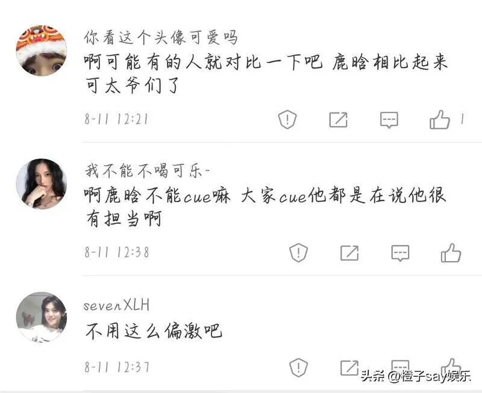Report the 8-11 12:38 comment

point(298,252)
